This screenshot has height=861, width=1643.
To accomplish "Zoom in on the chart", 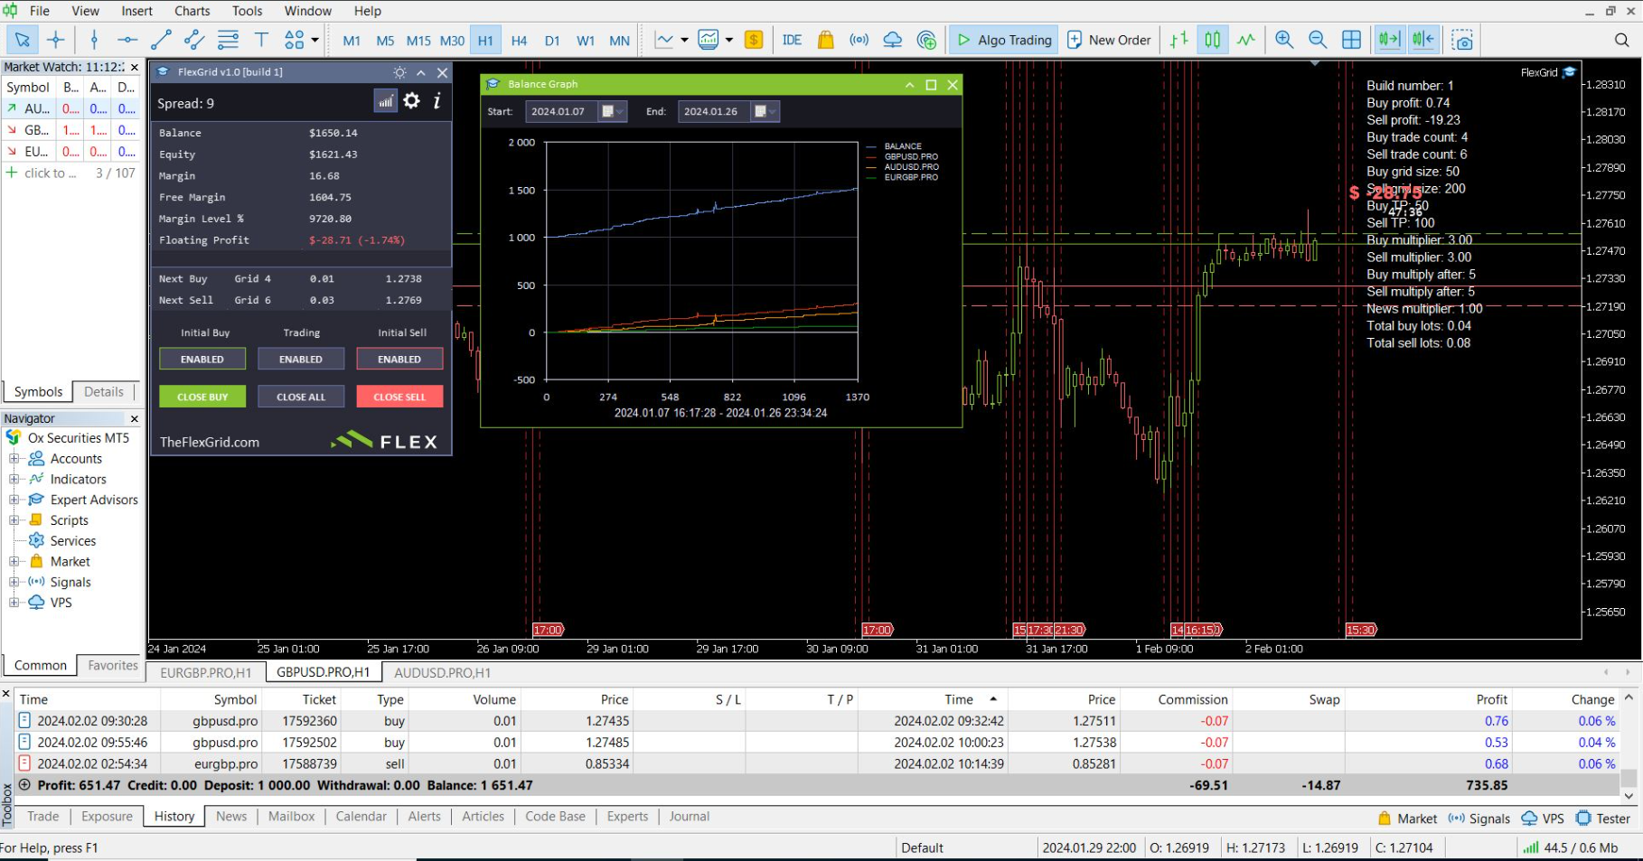I will coord(1284,40).
